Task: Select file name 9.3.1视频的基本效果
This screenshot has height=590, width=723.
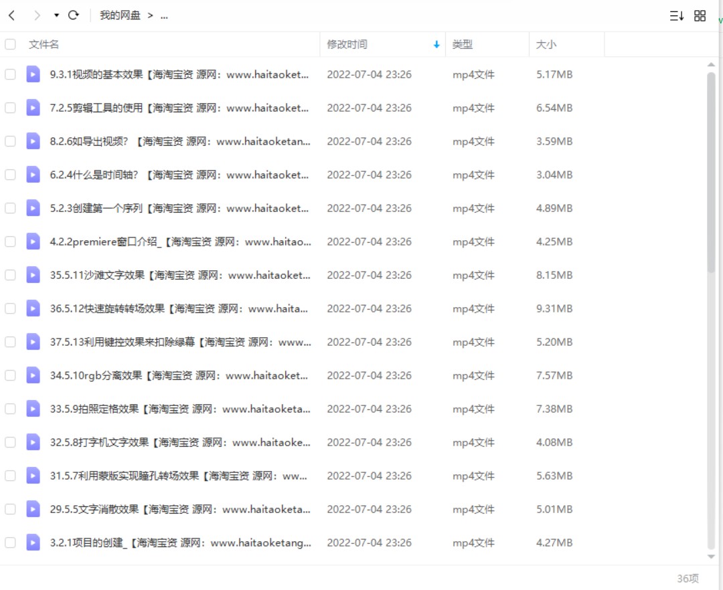Action: click(x=179, y=74)
